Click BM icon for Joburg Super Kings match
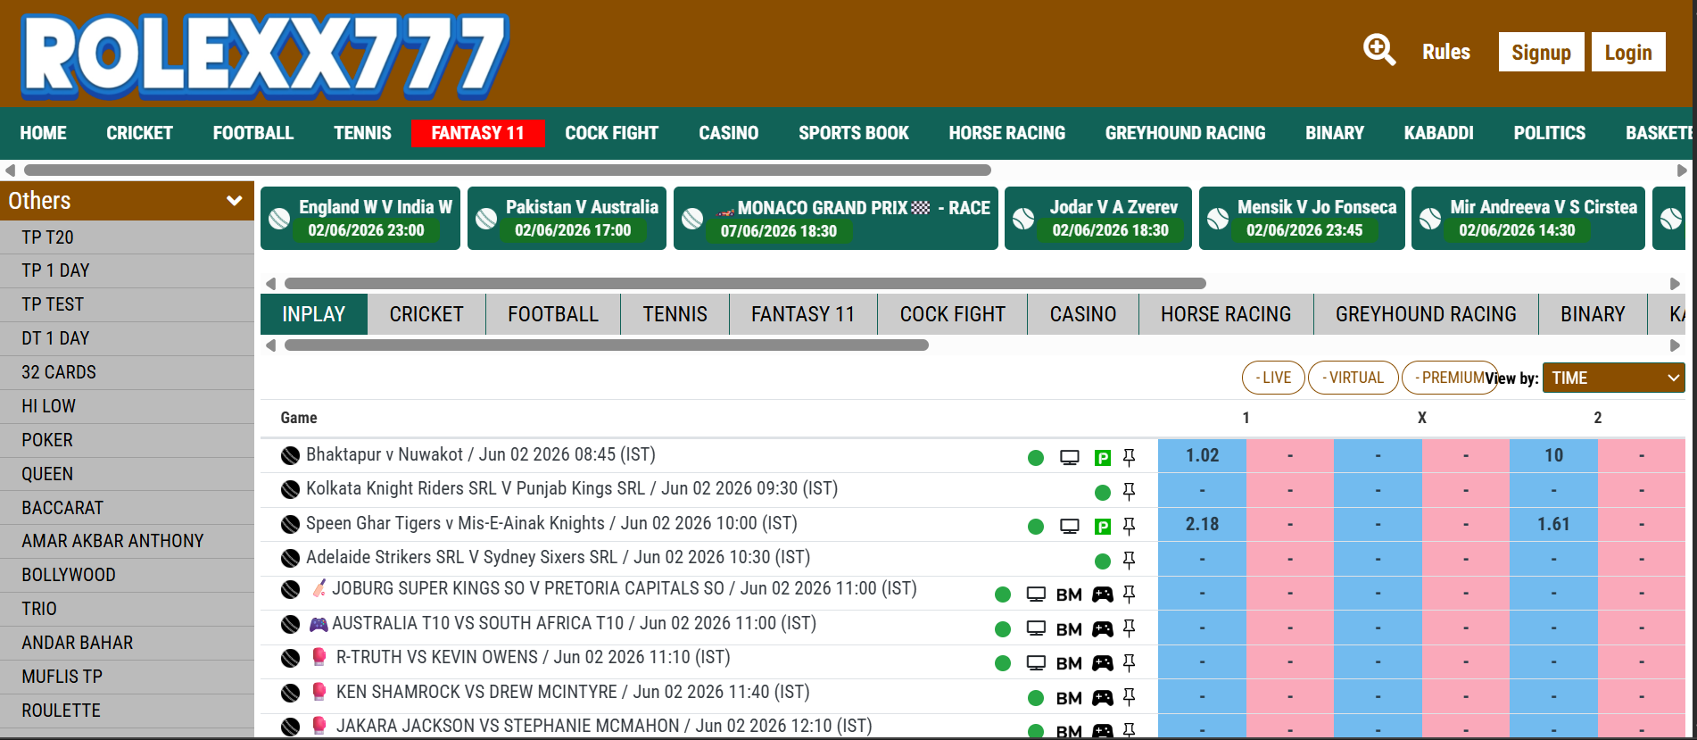Viewport: 1697px width, 740px height. click(x=1069, y=594)
